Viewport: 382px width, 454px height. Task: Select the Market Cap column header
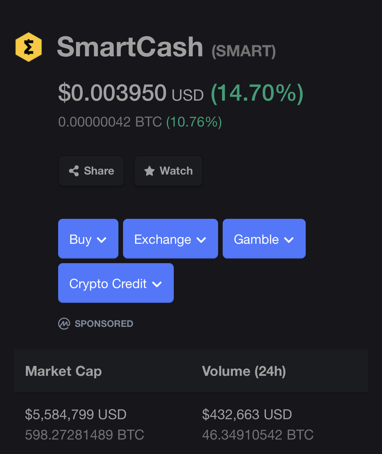click(63, 371)
